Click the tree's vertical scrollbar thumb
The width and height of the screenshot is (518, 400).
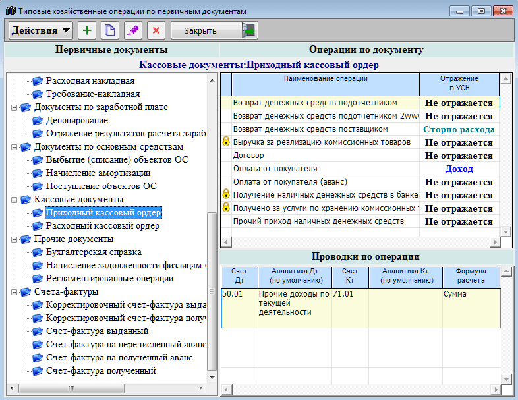pyautogui.click(x=212, y=291)
